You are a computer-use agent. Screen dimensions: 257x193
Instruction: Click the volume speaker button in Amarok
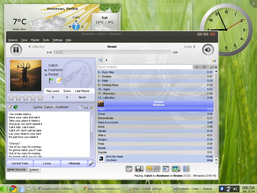coord(208,50)
